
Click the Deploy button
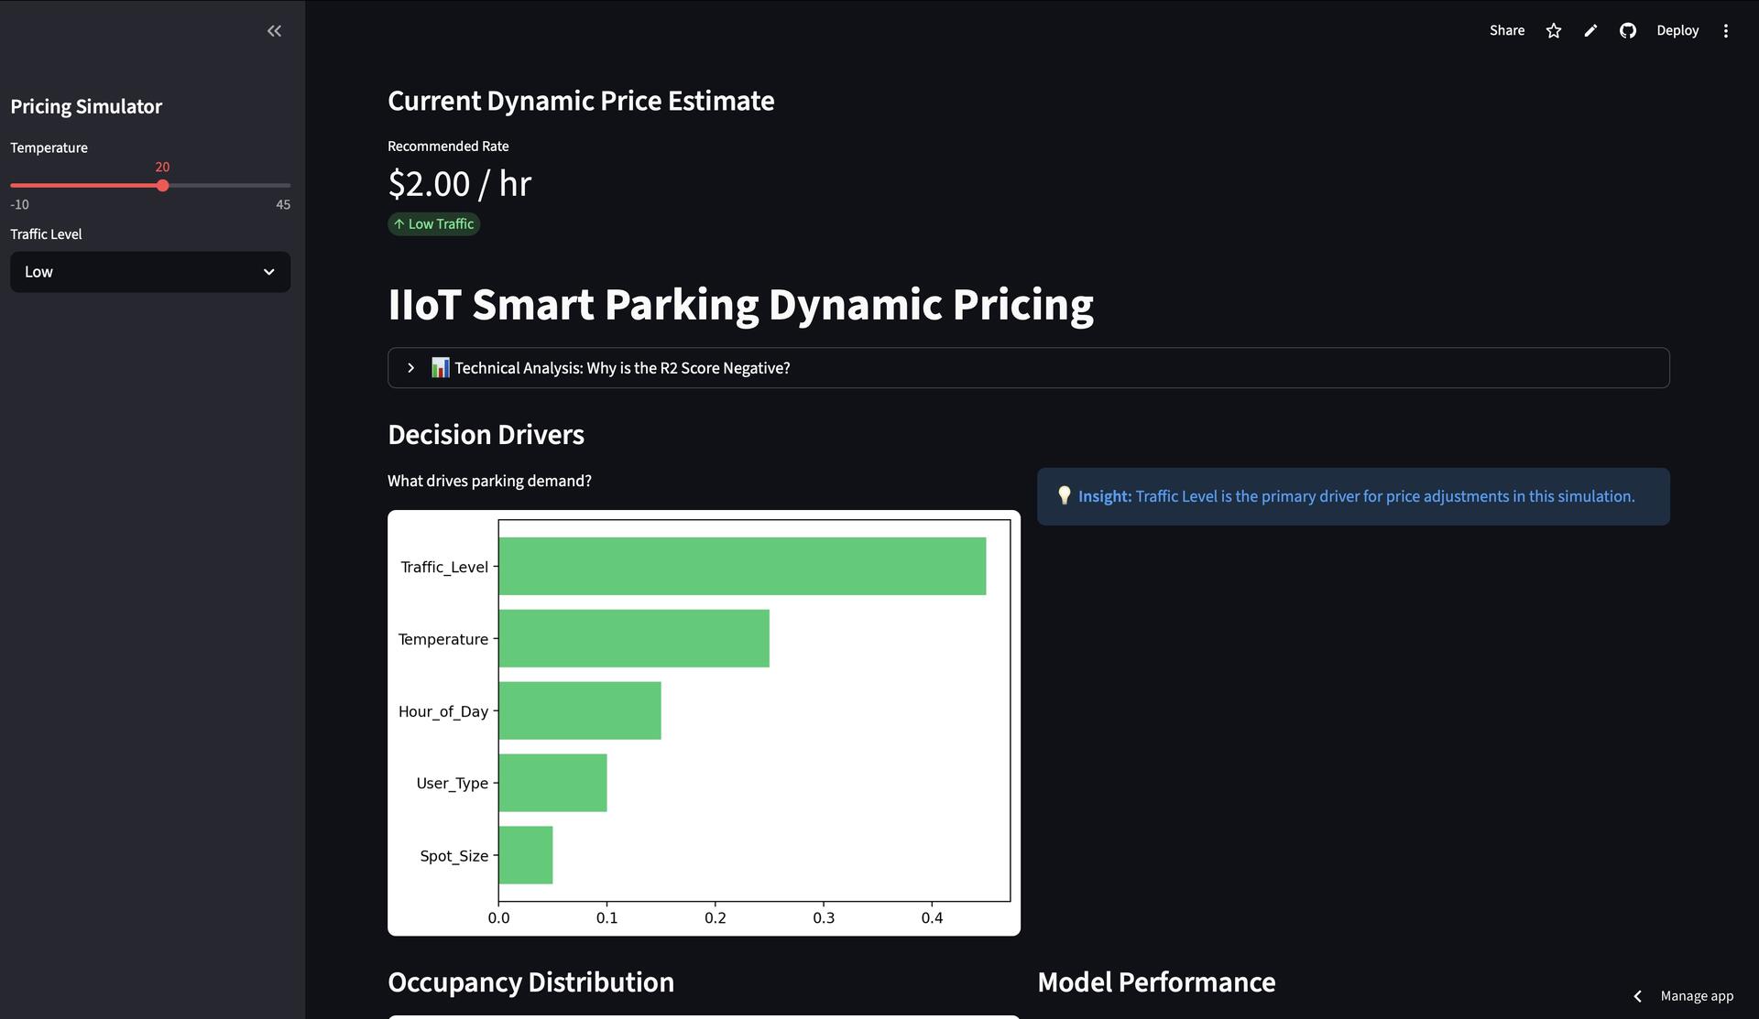(1677, 30)
